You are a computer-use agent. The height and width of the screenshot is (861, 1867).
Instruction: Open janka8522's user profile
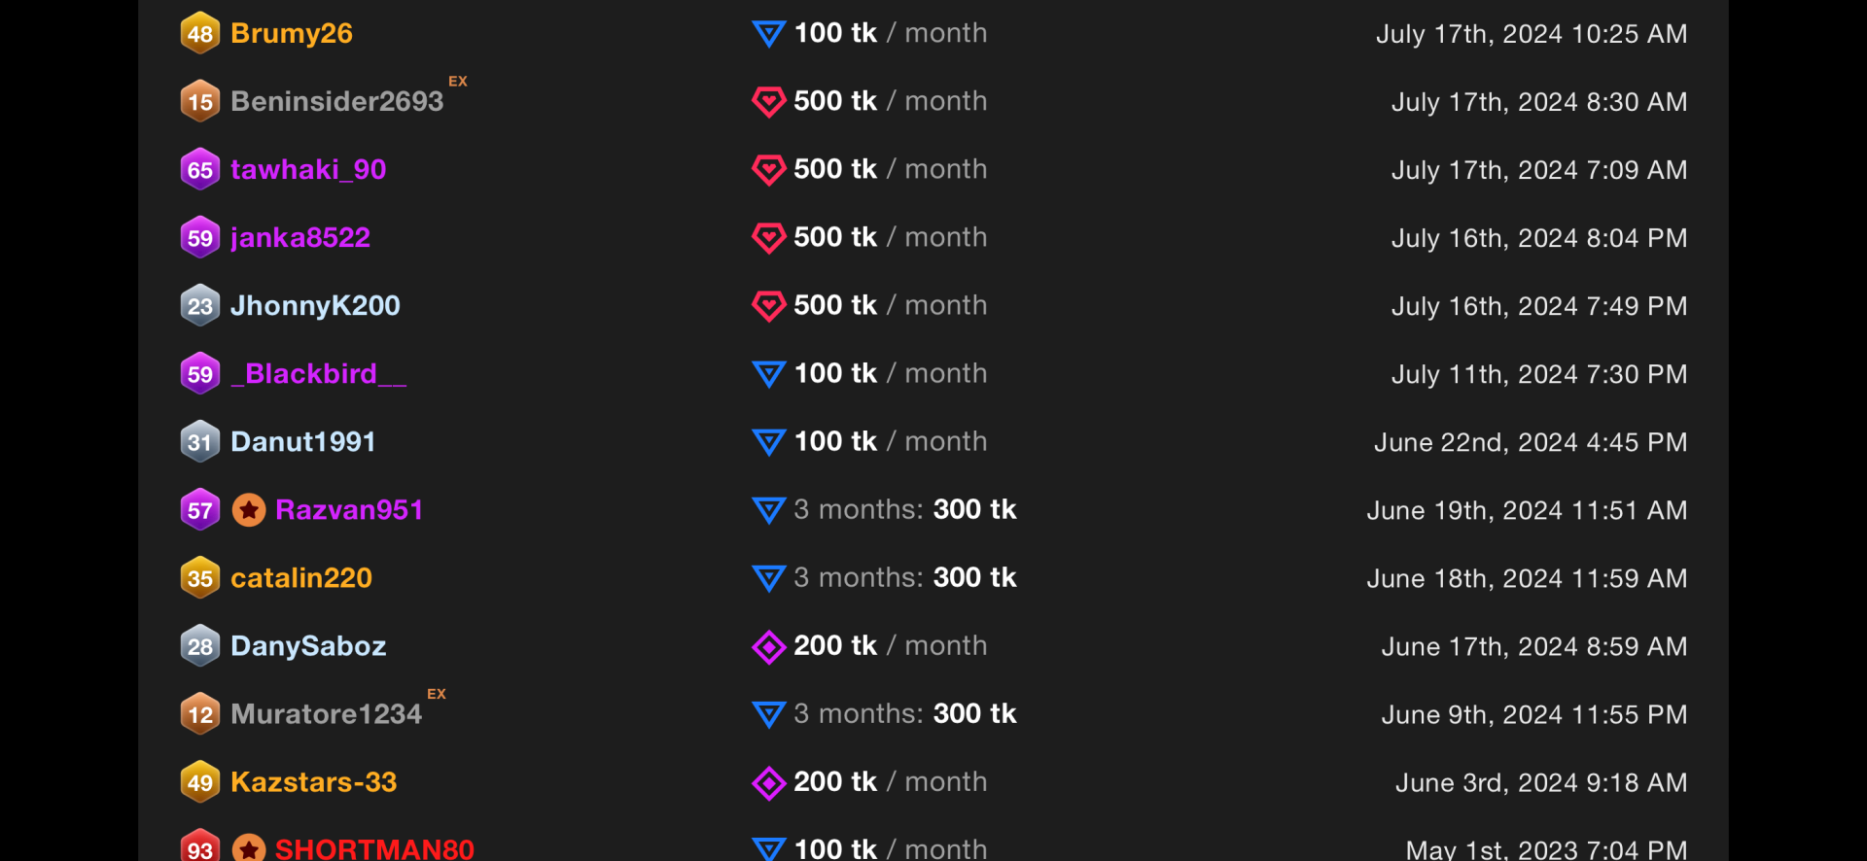coord(299,238)
